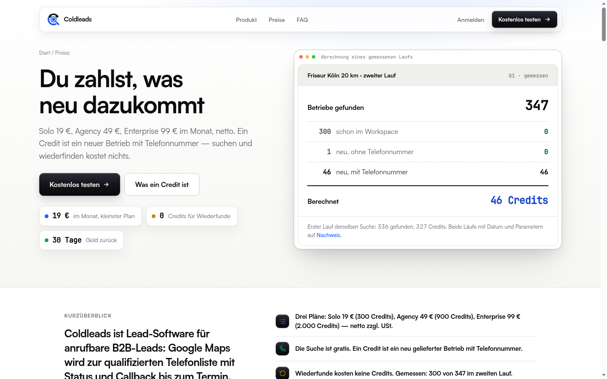
Task: Click the page vertical scrollbar thumb
Action: 604,24
